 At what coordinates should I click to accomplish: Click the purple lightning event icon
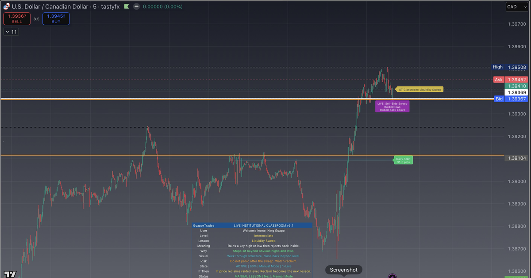coord(393,276)
